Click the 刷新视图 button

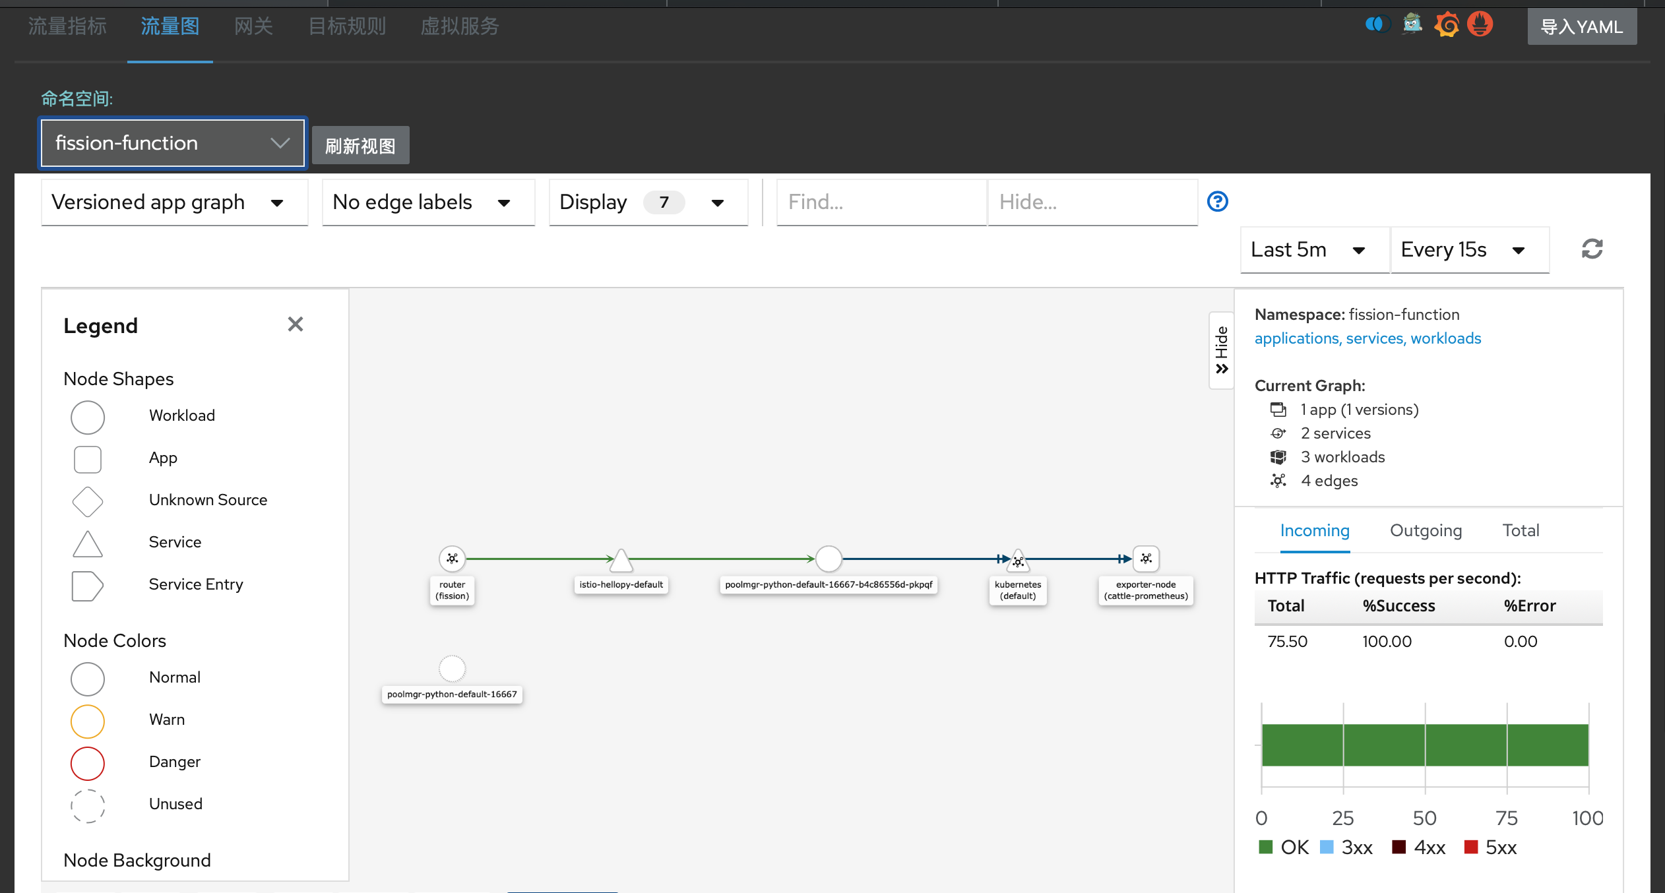tap(360, 146)
